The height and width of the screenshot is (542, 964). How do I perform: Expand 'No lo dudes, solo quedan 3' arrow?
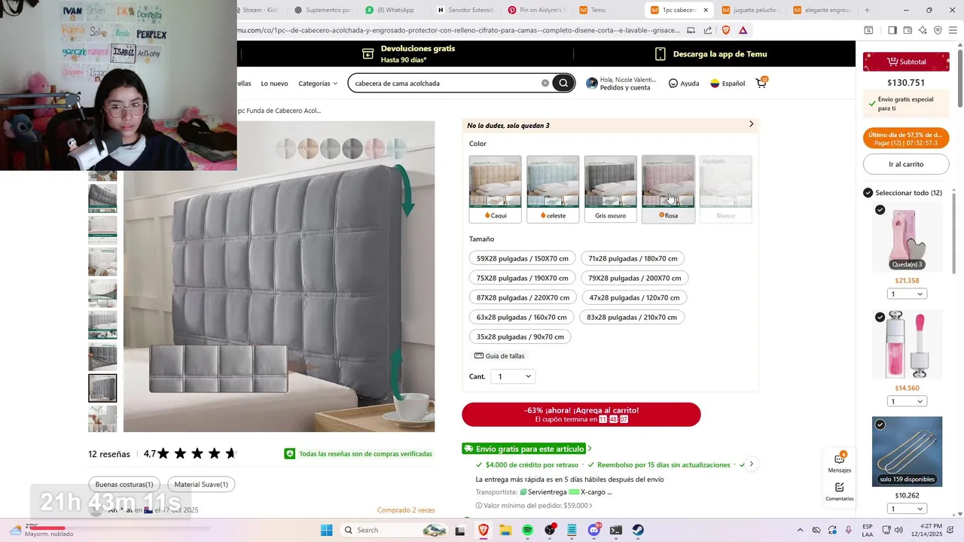point(751,124)
